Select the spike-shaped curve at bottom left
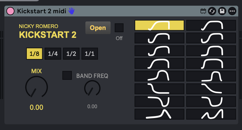The image size is (242, 130). tap(159, 114)
